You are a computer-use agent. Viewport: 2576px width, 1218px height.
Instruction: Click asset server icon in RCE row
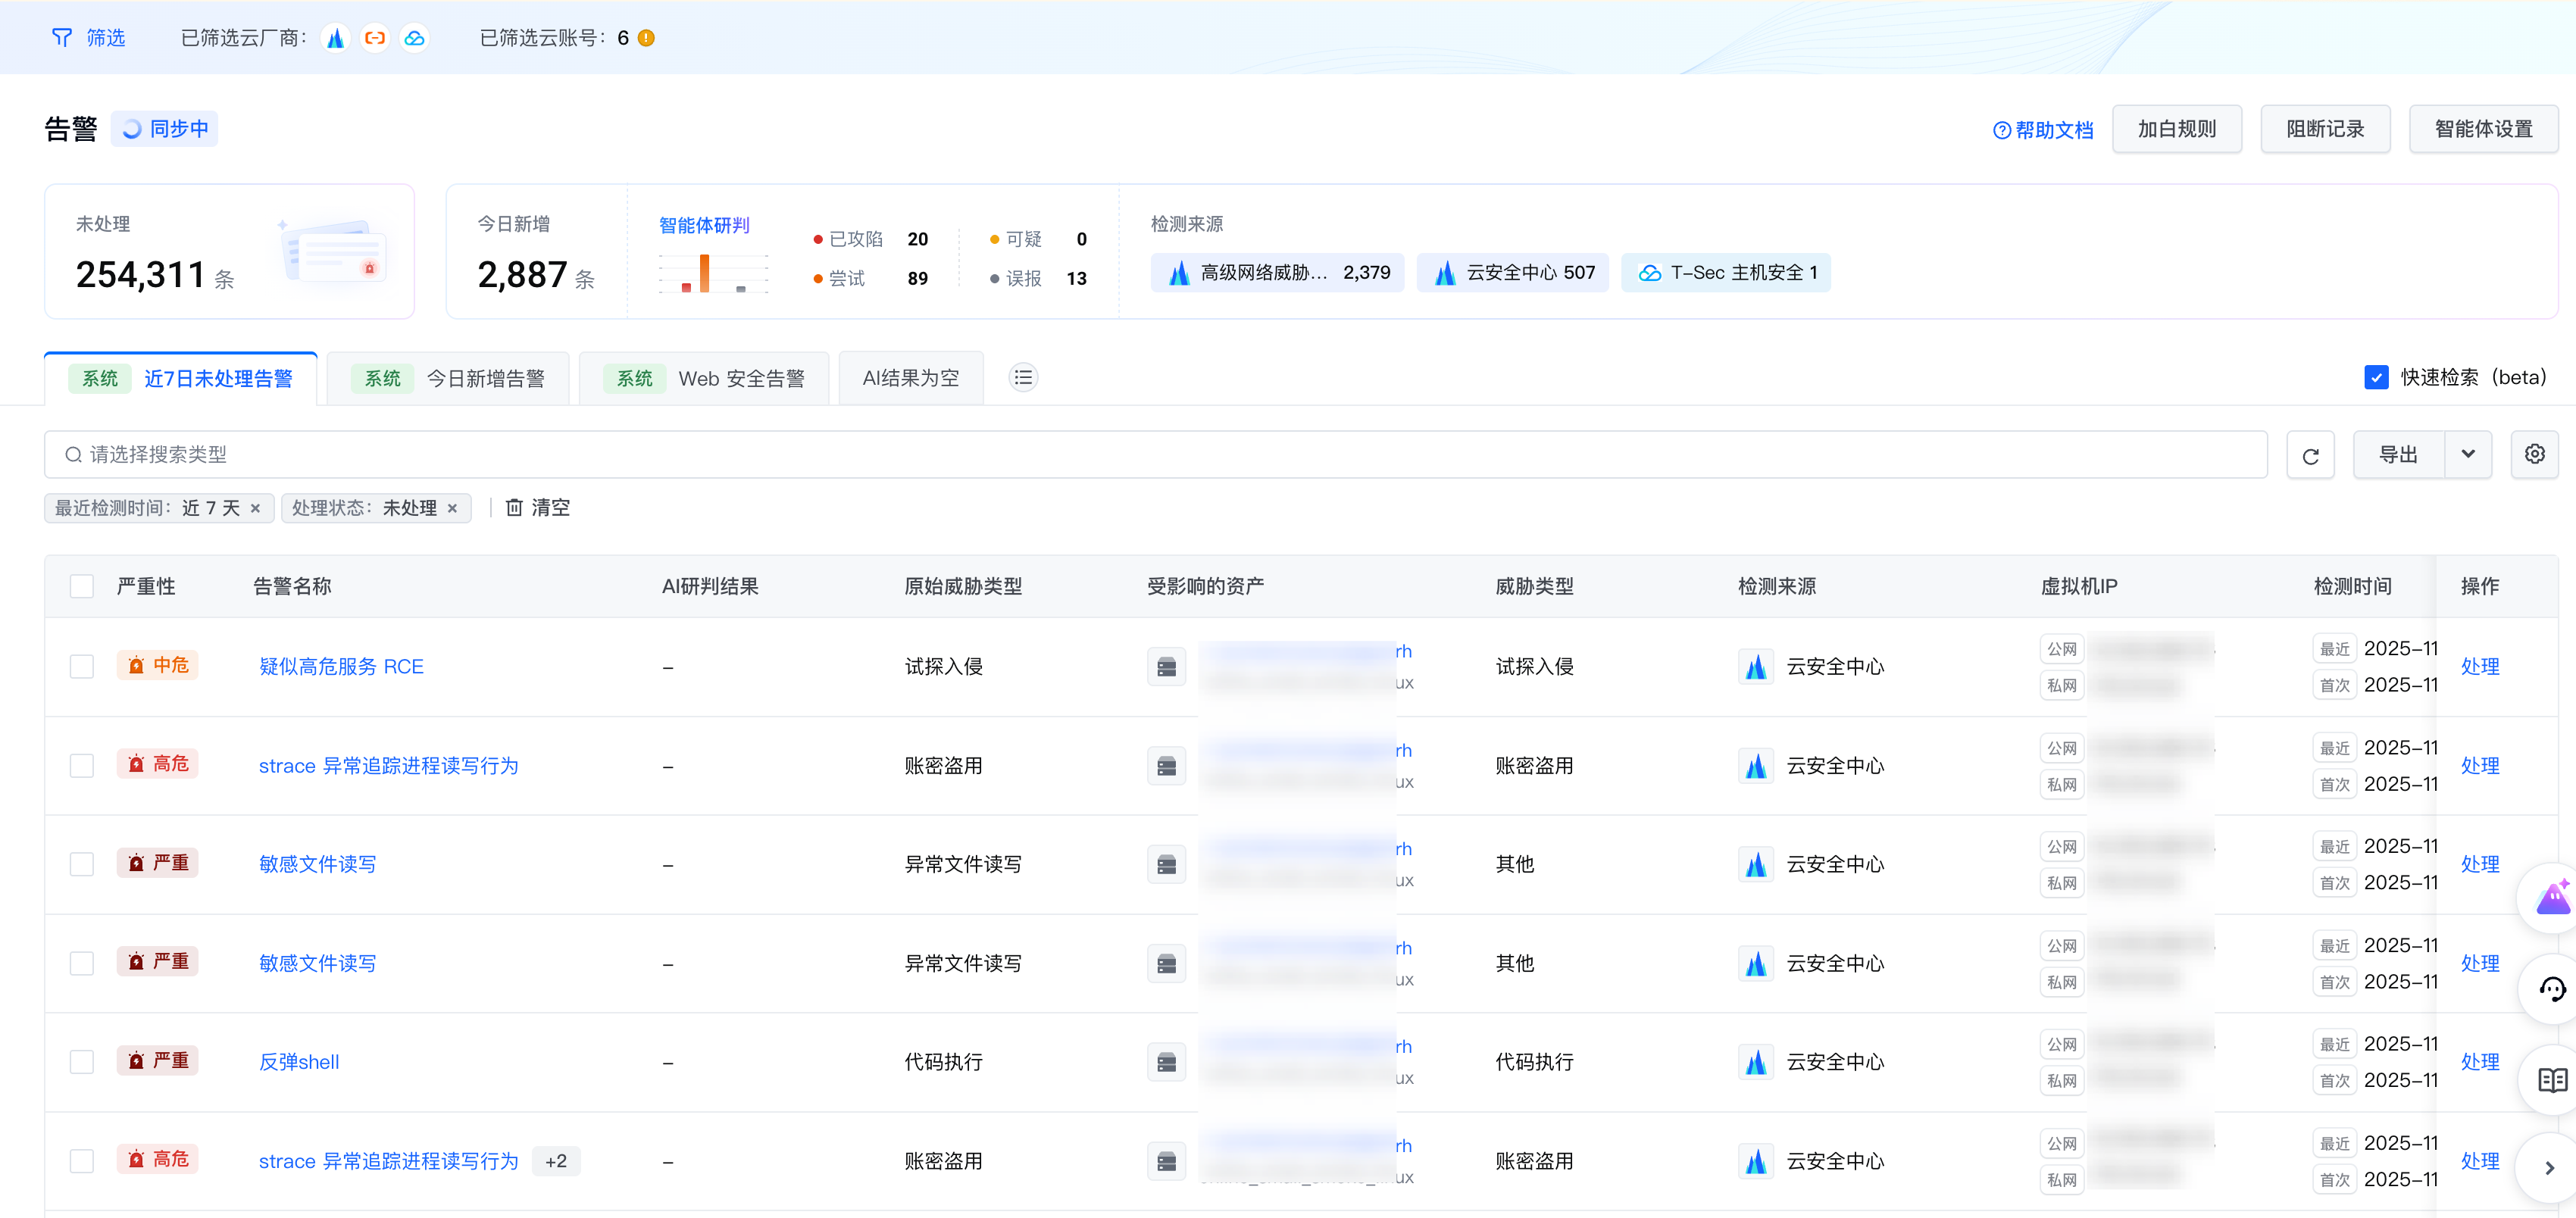click(1166, 667)
